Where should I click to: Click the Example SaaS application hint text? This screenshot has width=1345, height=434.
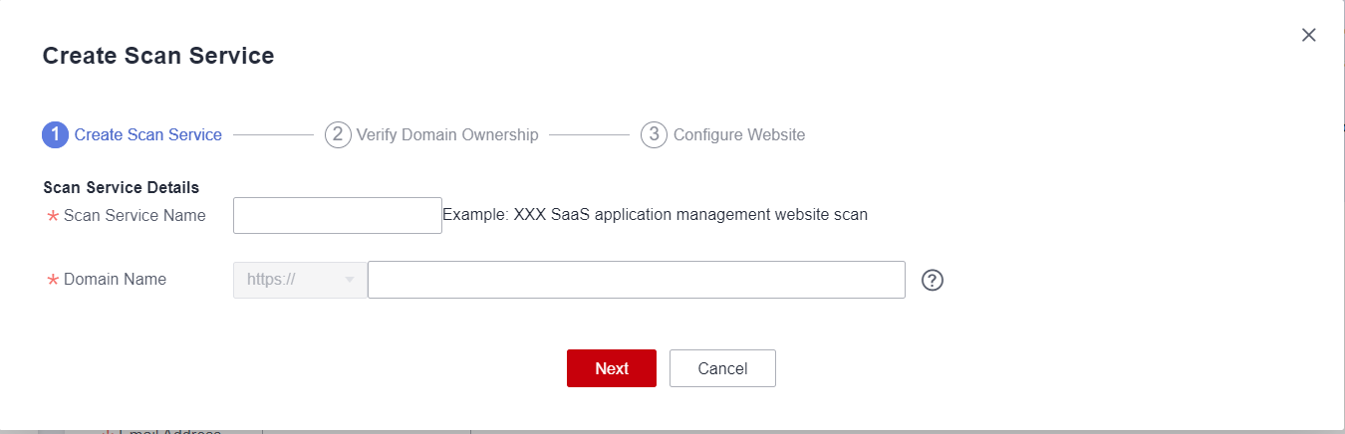tap(655, 214)
